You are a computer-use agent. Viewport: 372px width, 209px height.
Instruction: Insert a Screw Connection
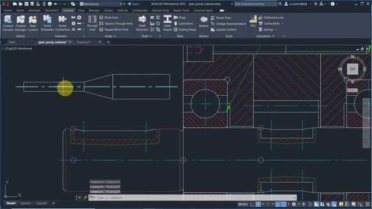click(62, 23)
